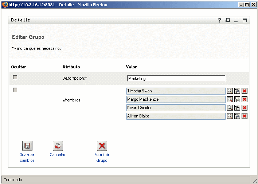Viewport: 258px width, 184px height.
Task: Check the Ocultar box for Descripción
Action: (x=15, y=77)
